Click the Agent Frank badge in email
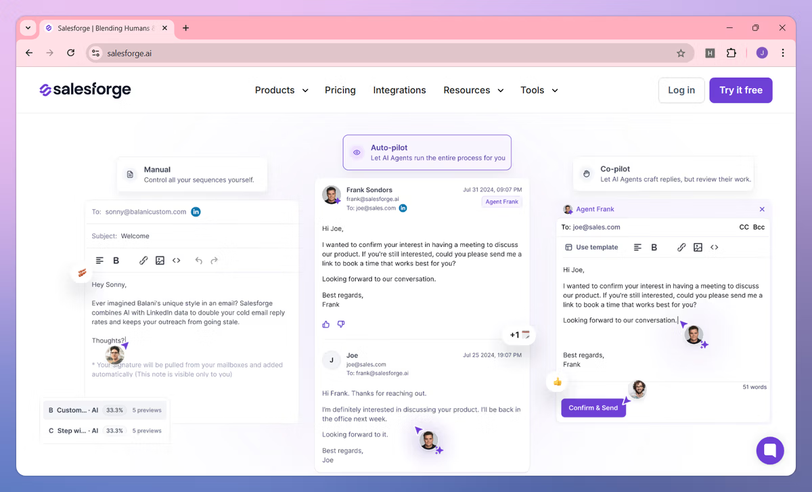The image size is (812, 492). (x=502, y=202)
